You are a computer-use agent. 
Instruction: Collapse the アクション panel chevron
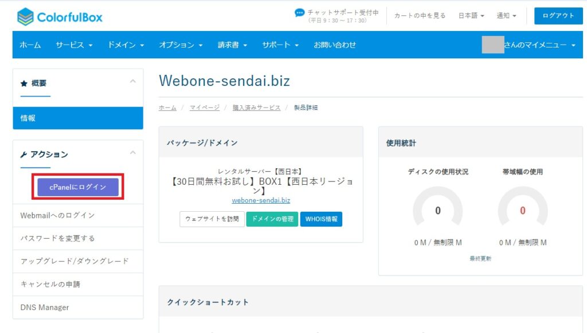[132, 153]
